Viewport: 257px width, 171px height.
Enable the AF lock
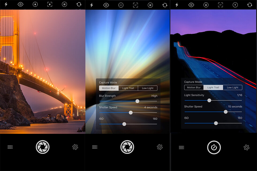click(135, 5)
